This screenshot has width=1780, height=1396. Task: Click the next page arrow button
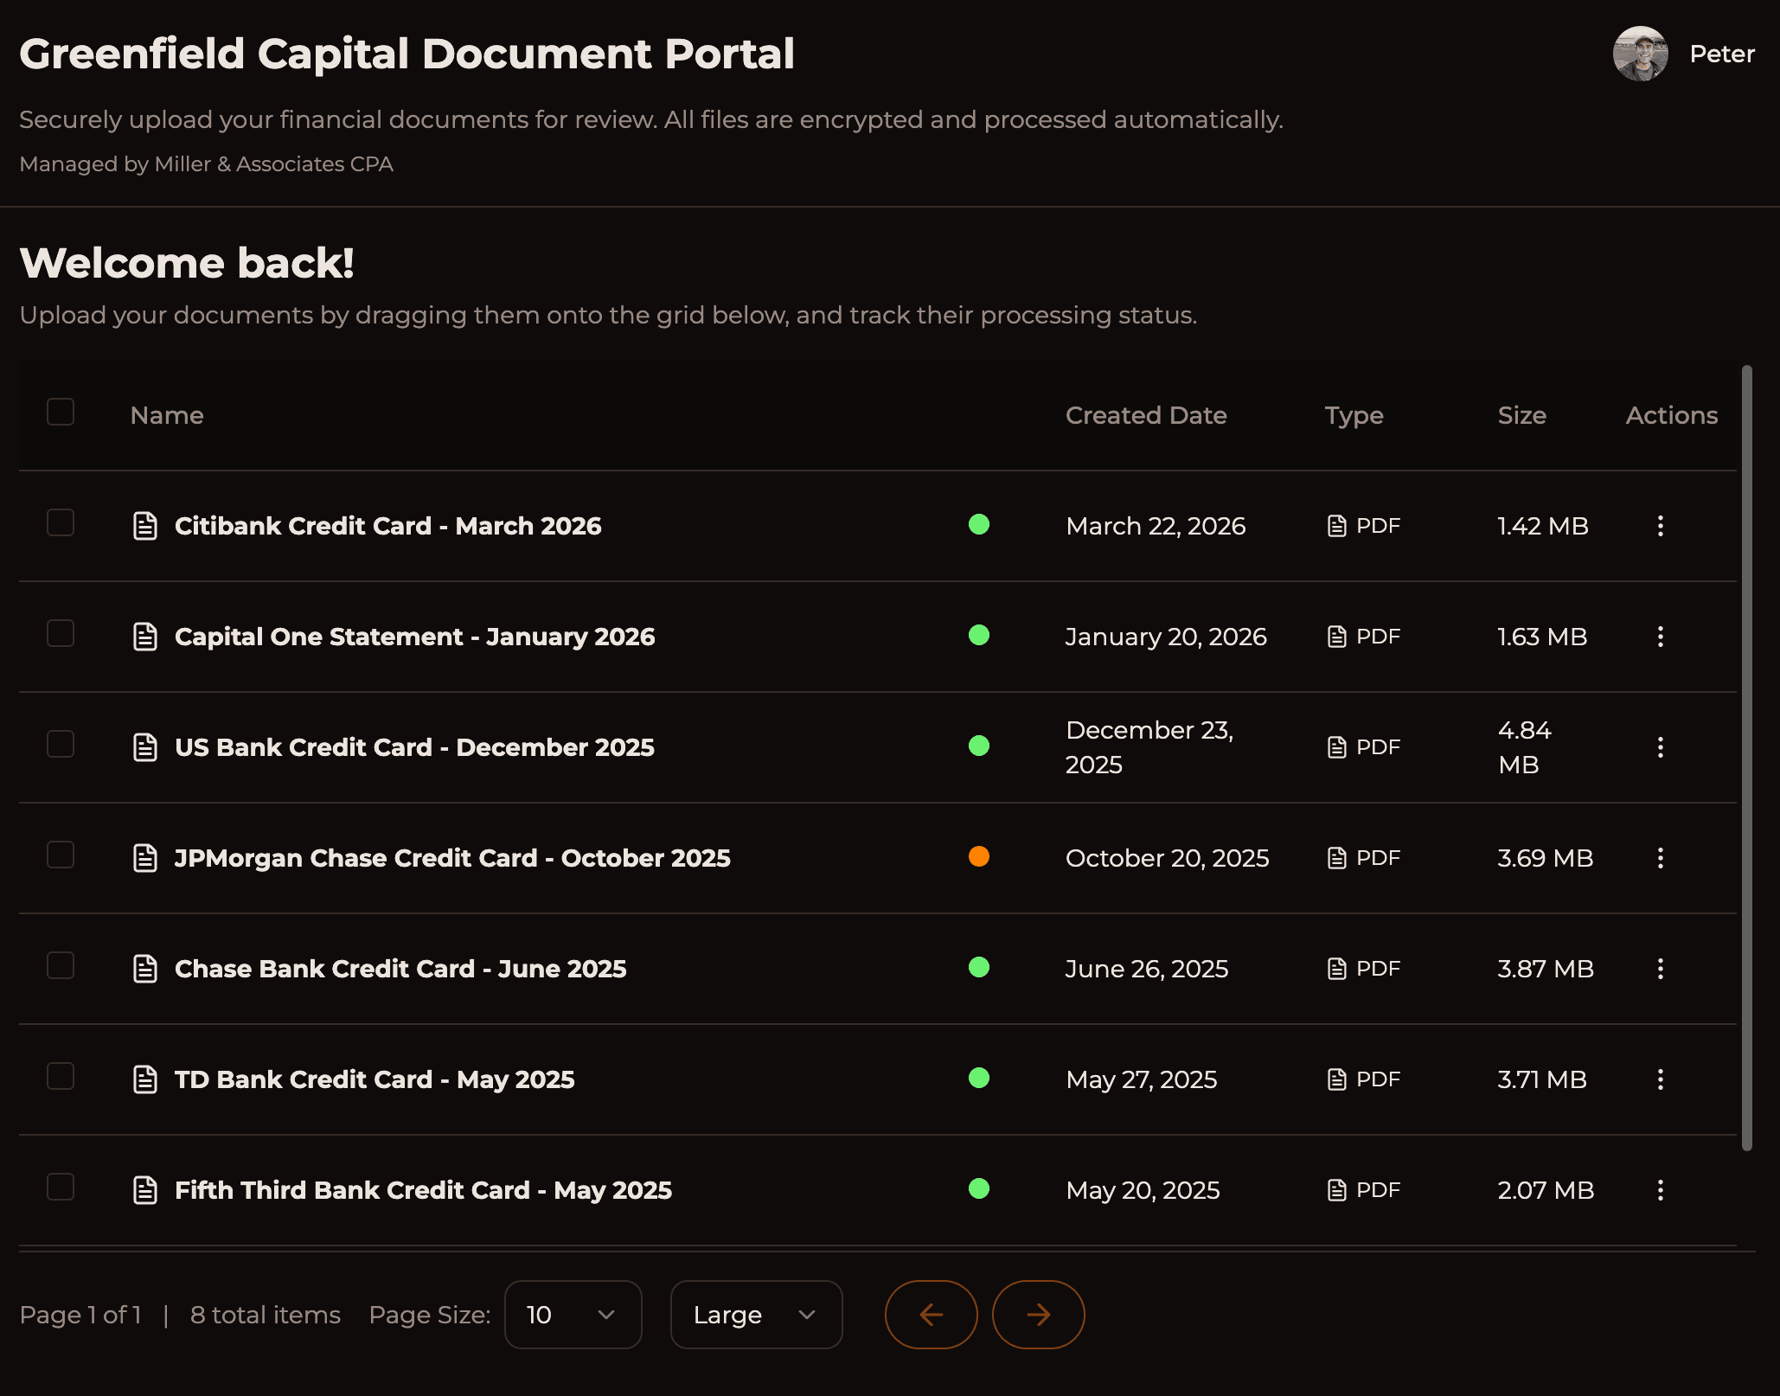point(1038,1314)
